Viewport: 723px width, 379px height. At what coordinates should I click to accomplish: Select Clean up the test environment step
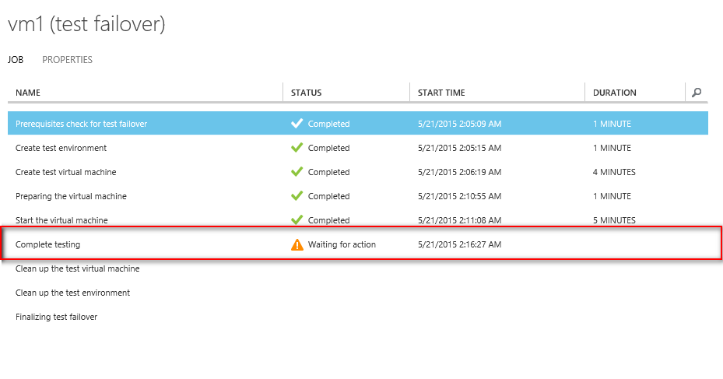coord(73,293)
